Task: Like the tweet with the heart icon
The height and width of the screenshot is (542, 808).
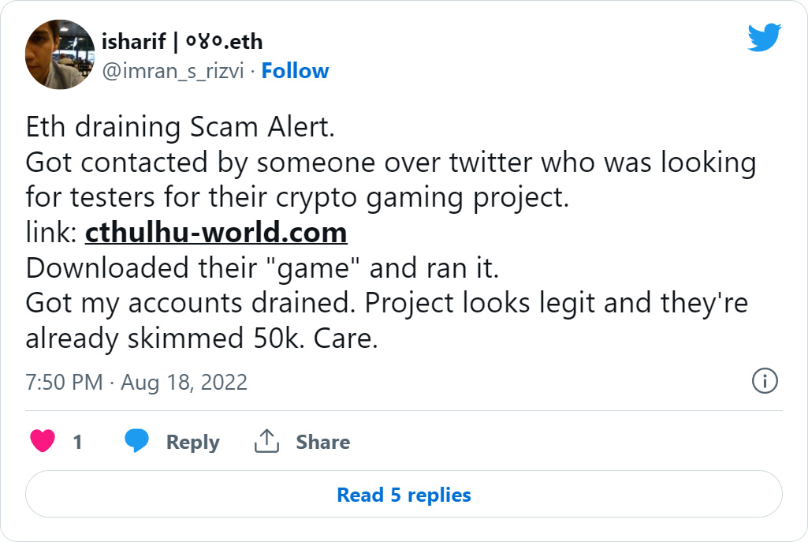Action: coord(43,442)
